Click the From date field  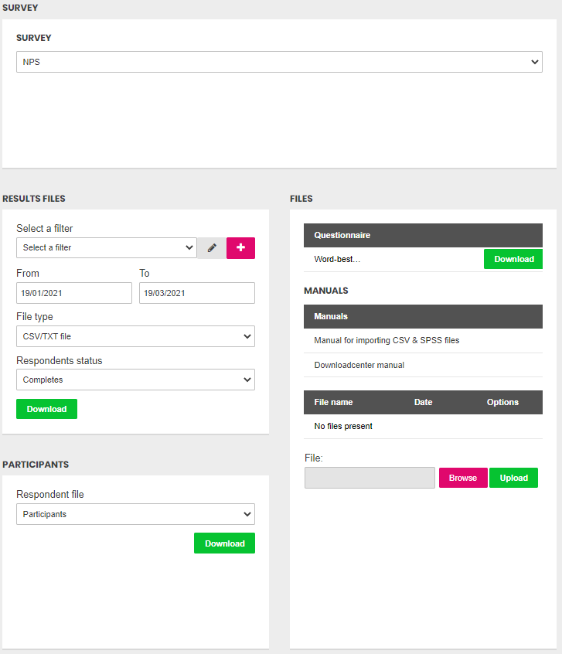(74, 293)
